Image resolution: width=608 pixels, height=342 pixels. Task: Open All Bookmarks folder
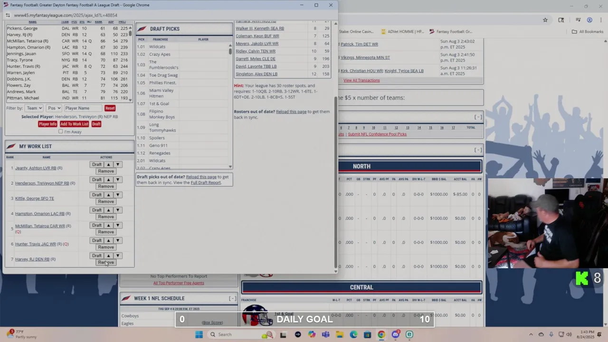(x=588, y=32)
